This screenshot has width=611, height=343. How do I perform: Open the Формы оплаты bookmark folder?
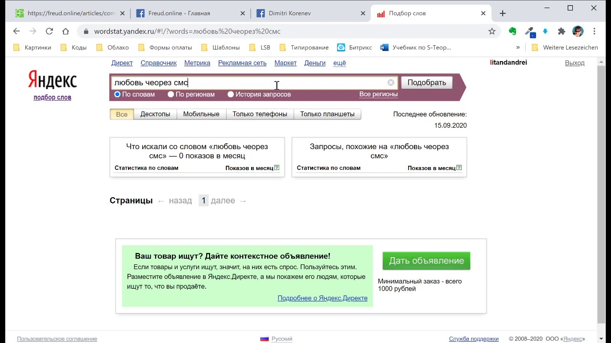165,47
